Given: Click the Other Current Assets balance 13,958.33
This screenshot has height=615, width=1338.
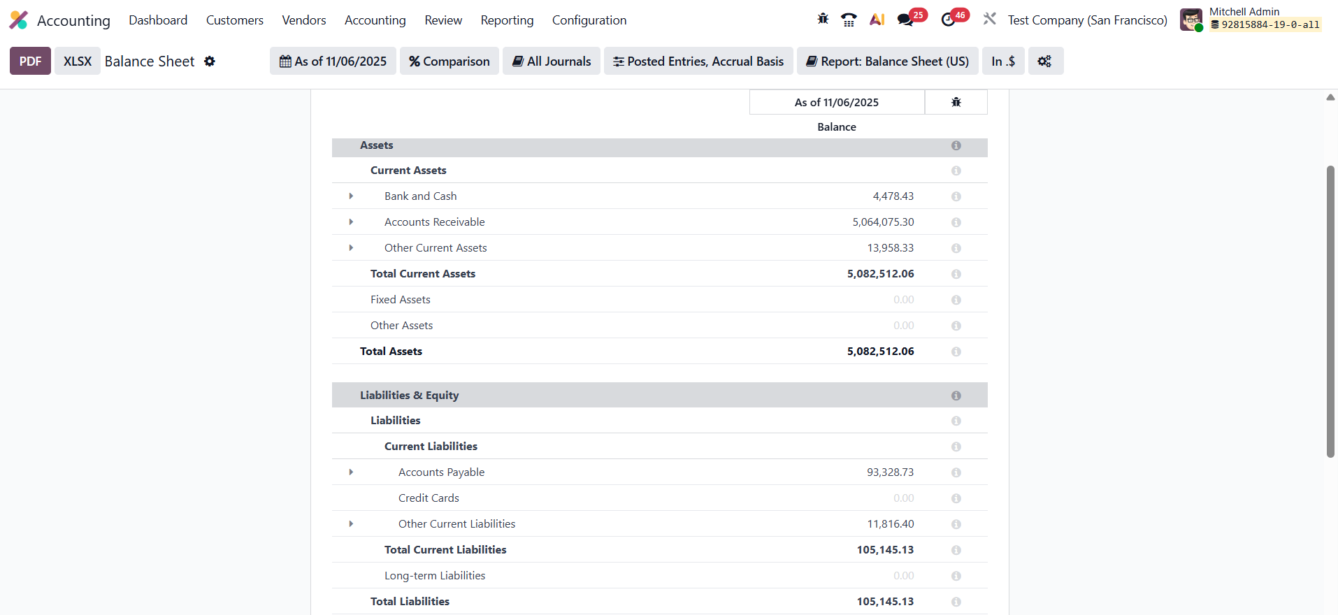Looking at the screenshot, I should [891, 248].
